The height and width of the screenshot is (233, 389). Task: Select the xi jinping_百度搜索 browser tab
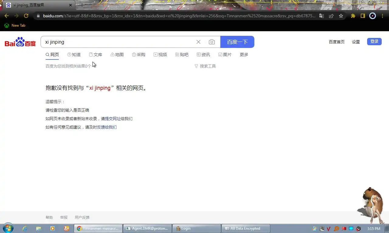coord(38,5)
